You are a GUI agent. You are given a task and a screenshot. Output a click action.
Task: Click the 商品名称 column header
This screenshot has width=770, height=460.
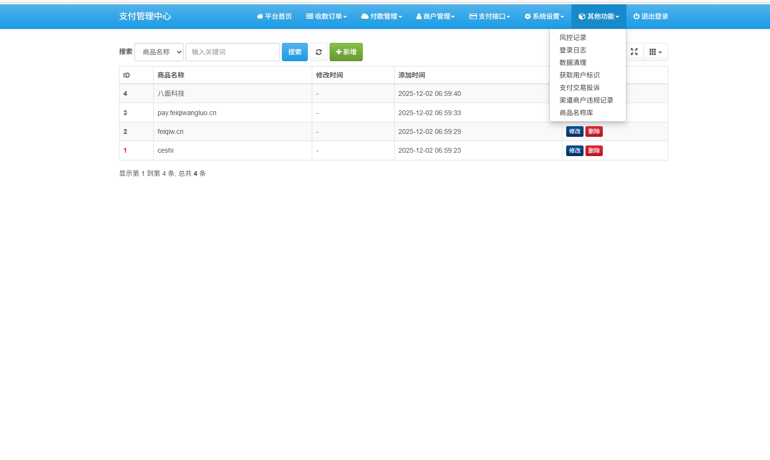(x=233, y=75)
